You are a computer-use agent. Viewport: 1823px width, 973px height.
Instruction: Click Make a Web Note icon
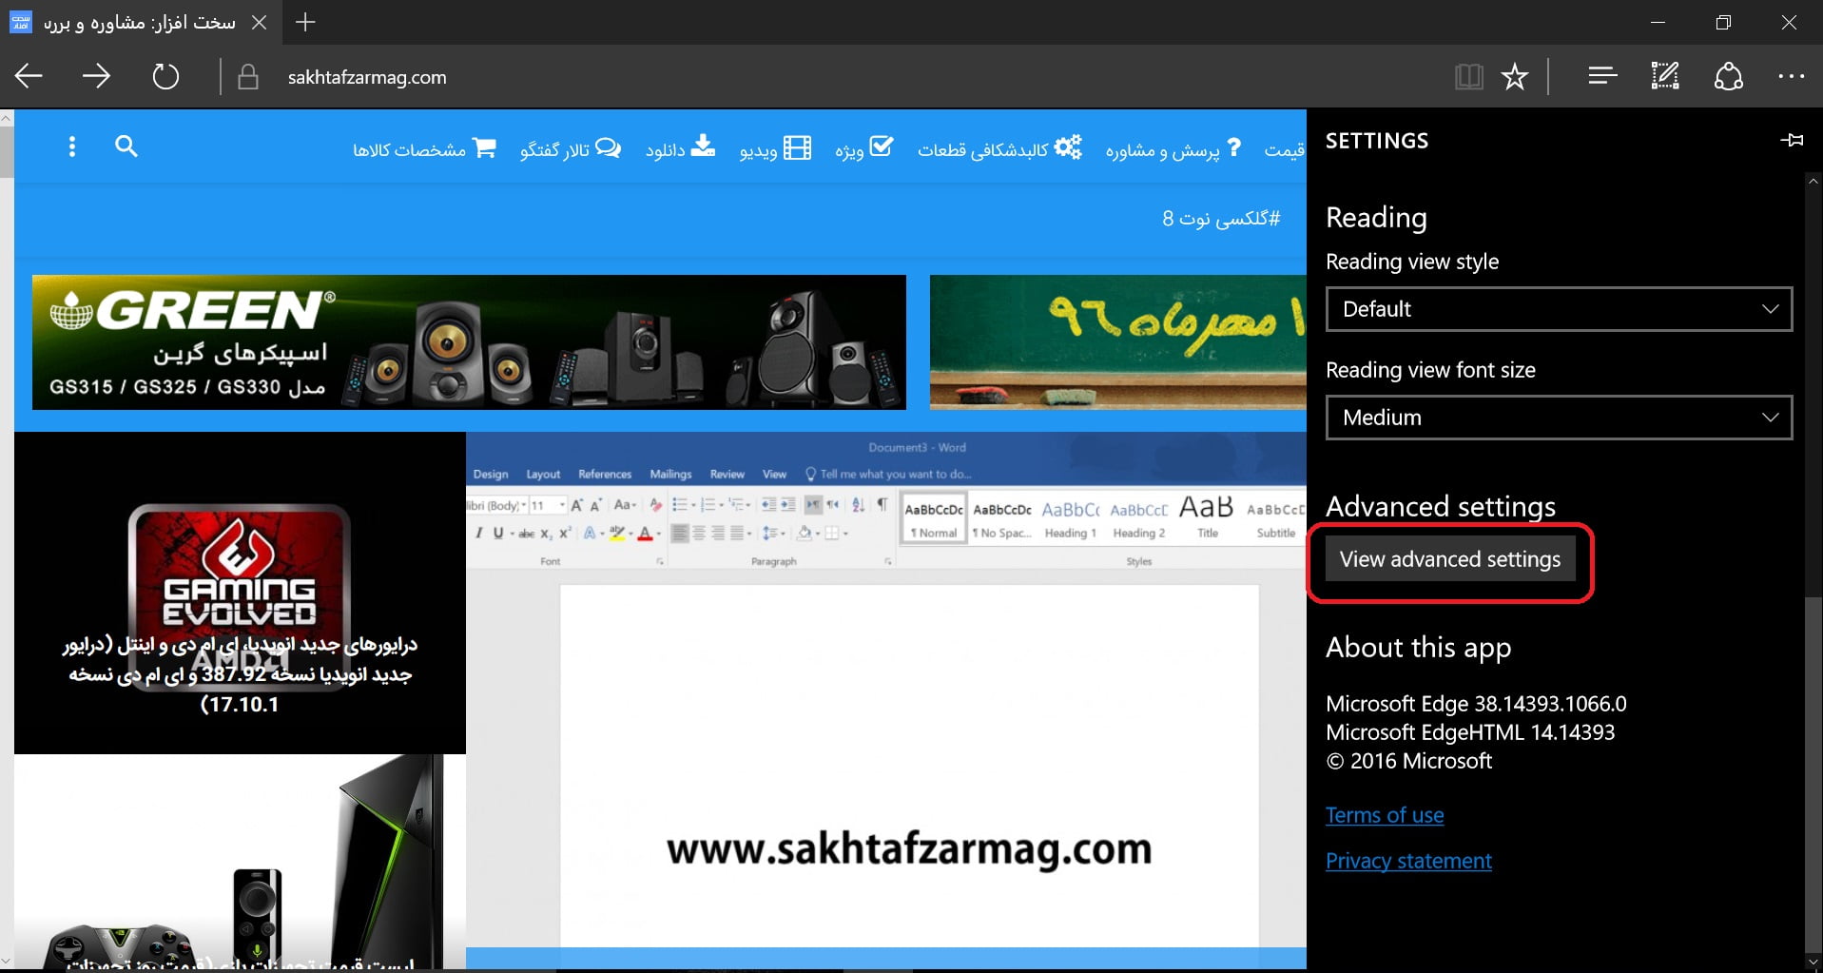click(1665, 76)
